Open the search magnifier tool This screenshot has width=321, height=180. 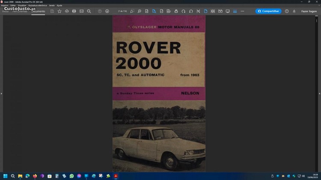(x=89, y=11)
